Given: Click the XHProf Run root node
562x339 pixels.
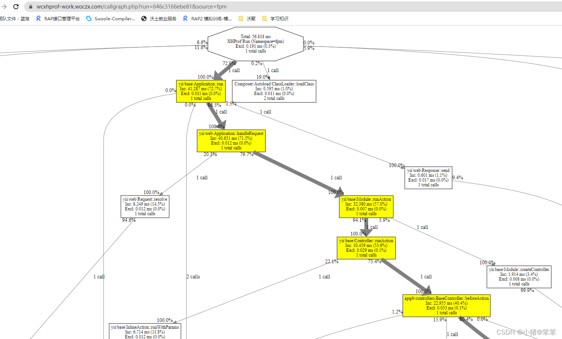Looking at the screenshot, I should (256, 44).
